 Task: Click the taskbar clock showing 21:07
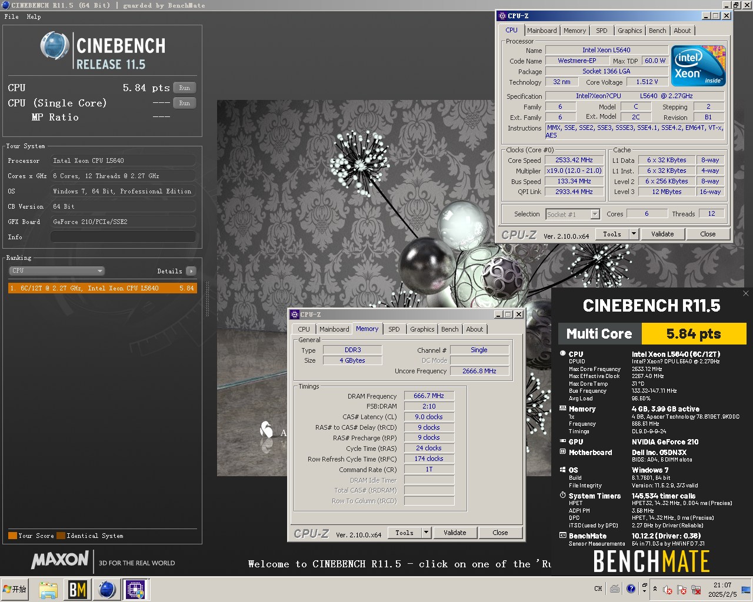[x=722, y=589]
